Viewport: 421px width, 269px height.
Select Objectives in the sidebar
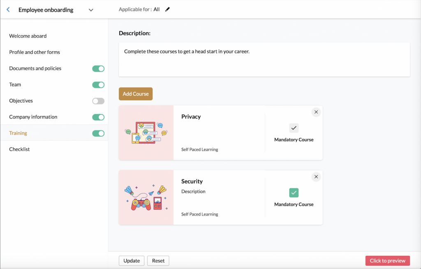pos(21,101)
